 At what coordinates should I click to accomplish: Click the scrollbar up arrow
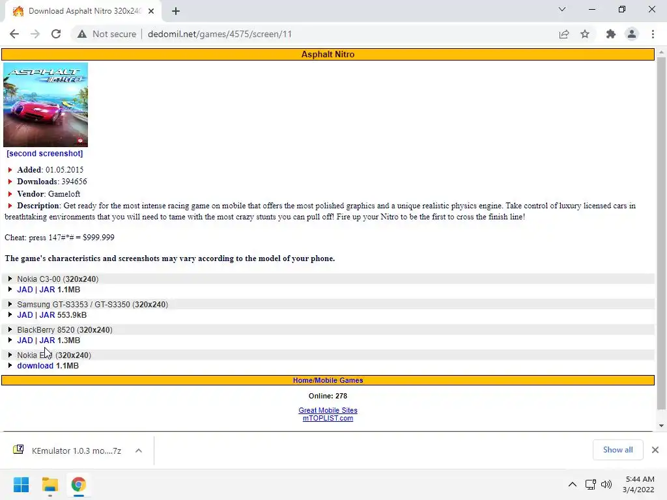[x=661, y=52]
